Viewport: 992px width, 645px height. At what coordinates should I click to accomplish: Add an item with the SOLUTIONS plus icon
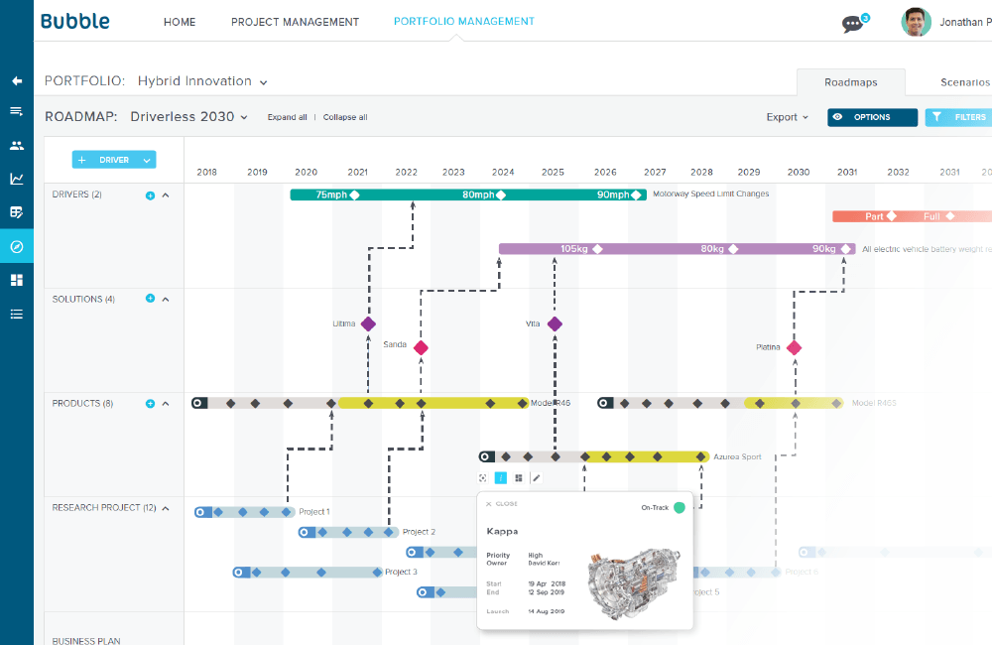pos(150,298)
